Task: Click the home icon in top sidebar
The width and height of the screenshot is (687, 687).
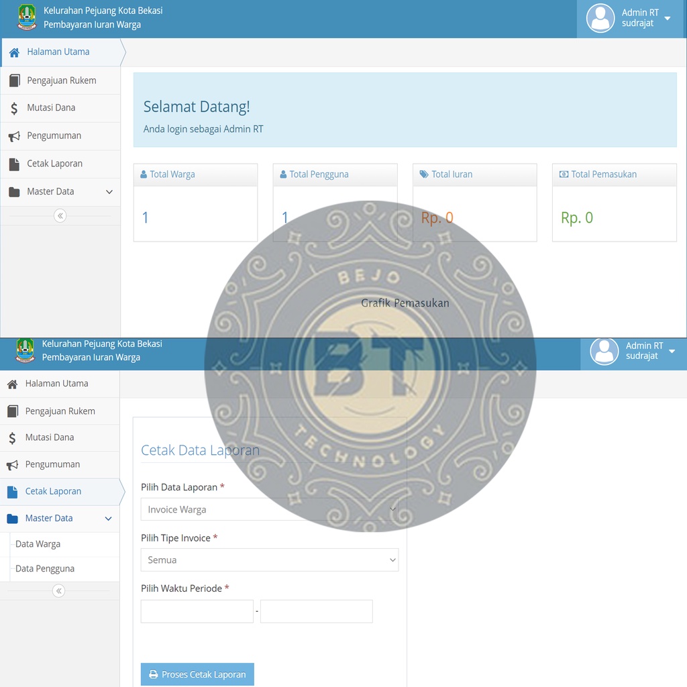Action: click(x=14, y=52)
